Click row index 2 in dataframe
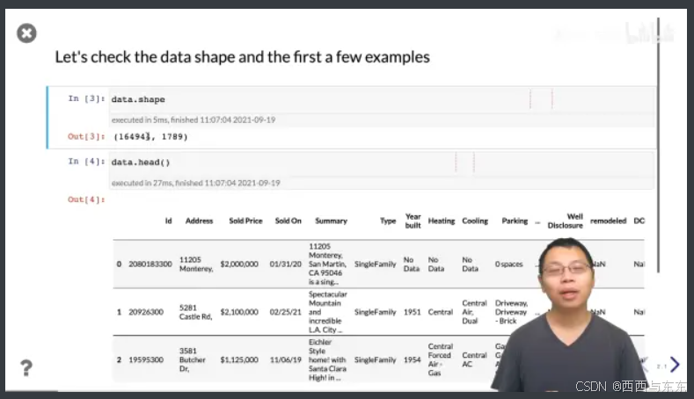The width and height of the screenshot is (694, 399). (119, 359)
